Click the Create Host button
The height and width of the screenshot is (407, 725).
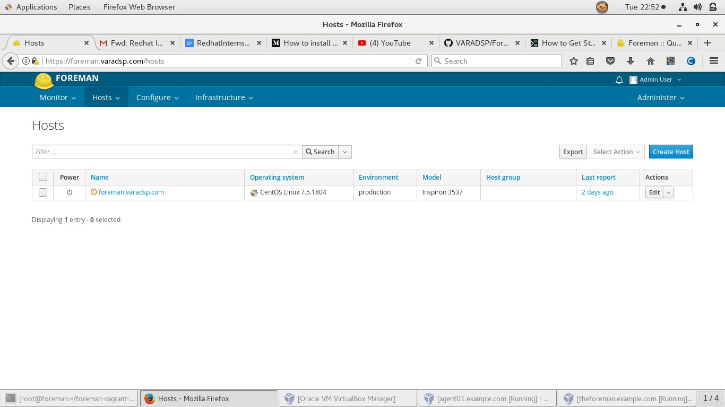pyautogui.click(x=671, y=152)
